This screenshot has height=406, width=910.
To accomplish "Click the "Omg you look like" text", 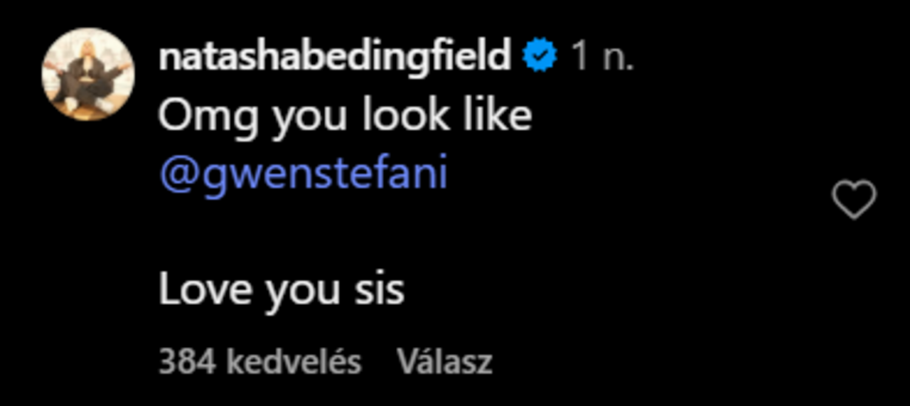I will coord(345,116).
